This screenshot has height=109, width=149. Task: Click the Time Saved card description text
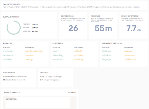pos(102,20)
